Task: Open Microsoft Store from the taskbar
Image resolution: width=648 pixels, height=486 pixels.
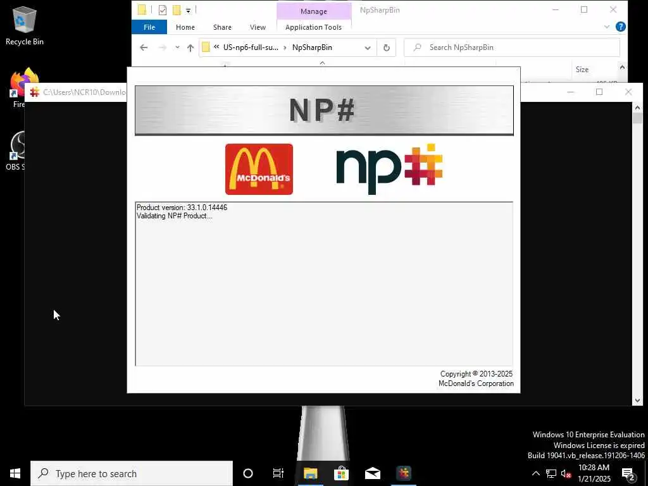Action: 341,473
